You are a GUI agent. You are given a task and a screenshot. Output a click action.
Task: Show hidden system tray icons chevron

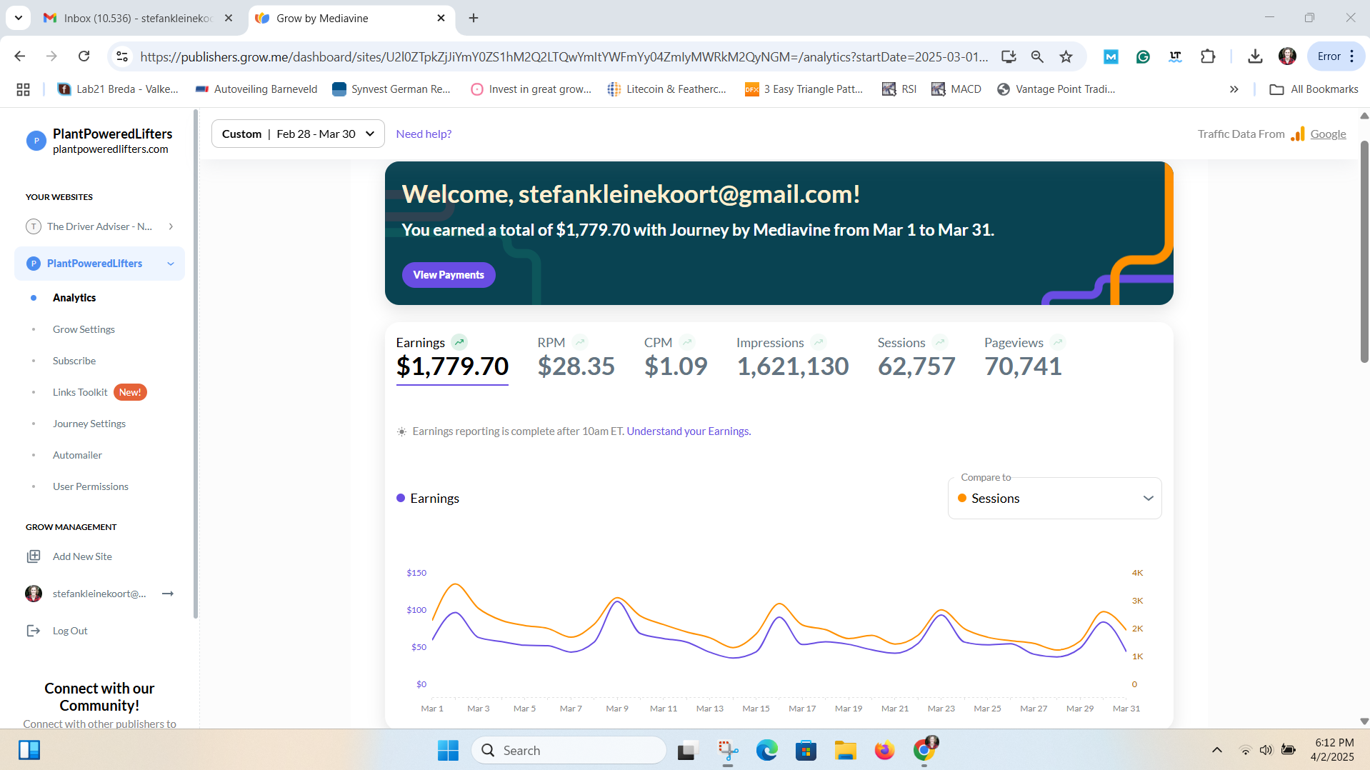[1217, 750]
